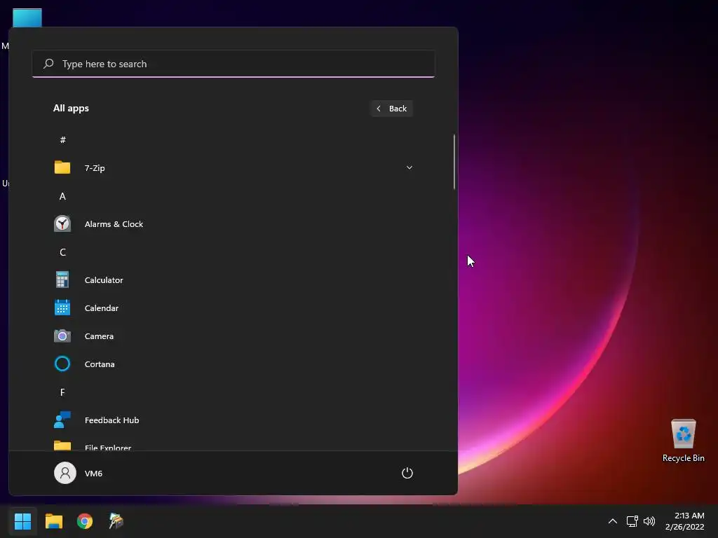Click the Type here to search field

click(233, 64)
